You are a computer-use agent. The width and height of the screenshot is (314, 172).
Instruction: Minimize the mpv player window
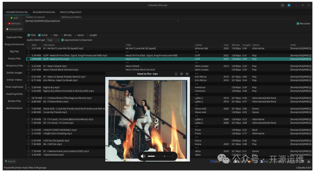coord(176,74)
